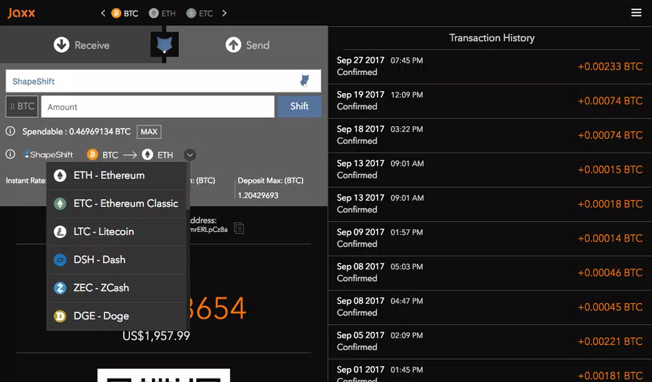Open the Sep 19 2017 12:09 PM transaction
The width and height of the screenshot is (652, 382).
490,101
